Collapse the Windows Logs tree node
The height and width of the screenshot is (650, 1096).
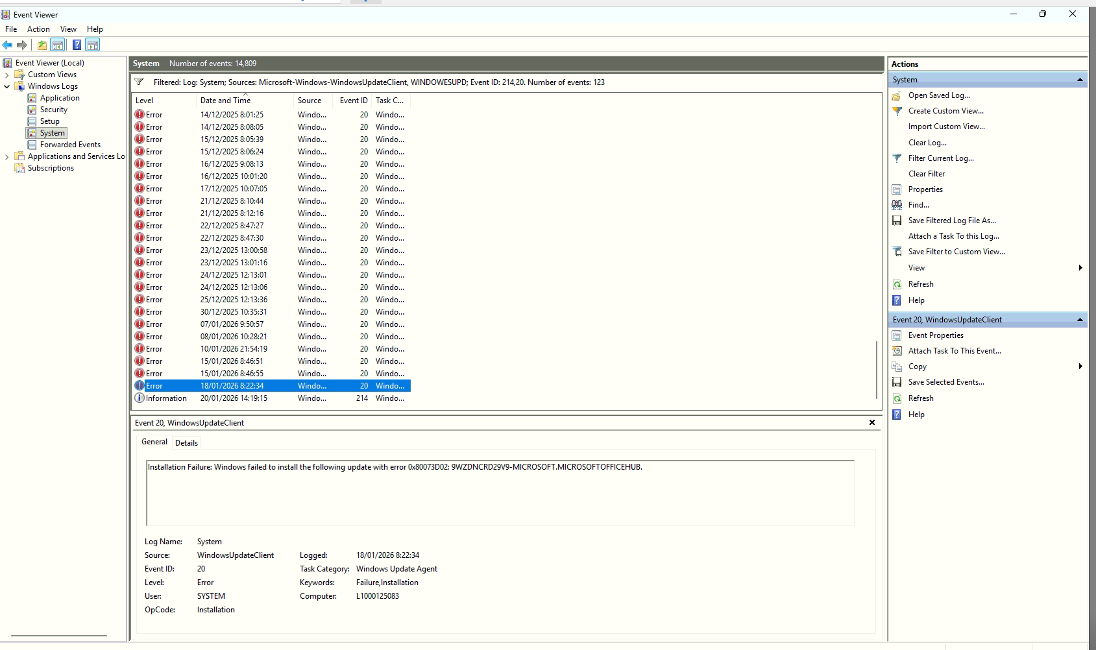click(x=7, y=86)
